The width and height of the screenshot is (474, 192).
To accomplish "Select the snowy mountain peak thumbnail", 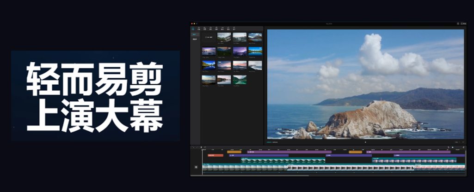I will click(255, 37).
